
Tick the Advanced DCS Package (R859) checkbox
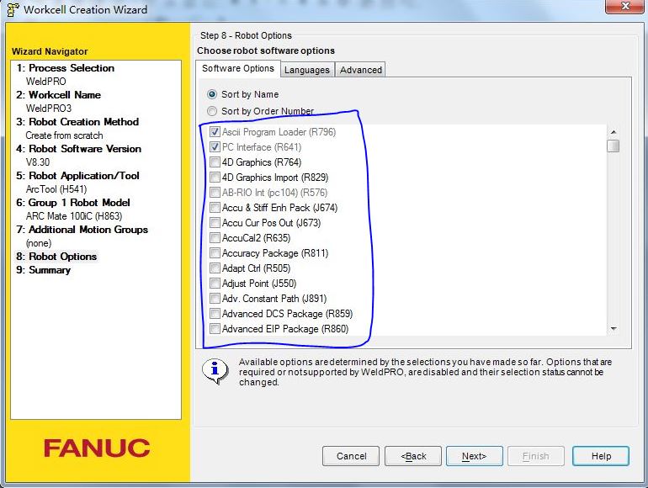click(x=215, y=314)
